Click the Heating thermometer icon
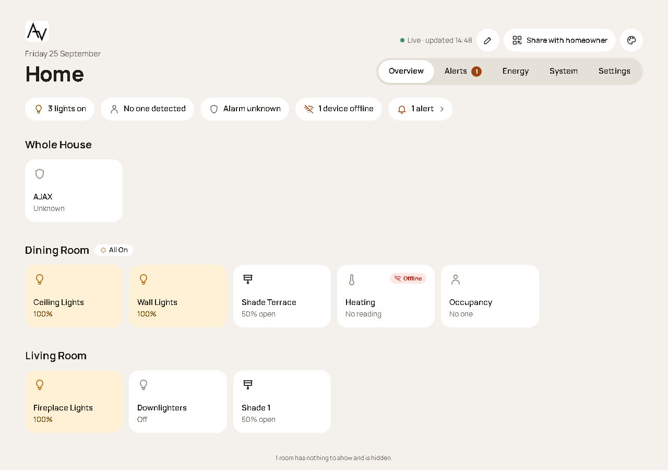Viewport: 668px width, 470px height. point(352,280)
